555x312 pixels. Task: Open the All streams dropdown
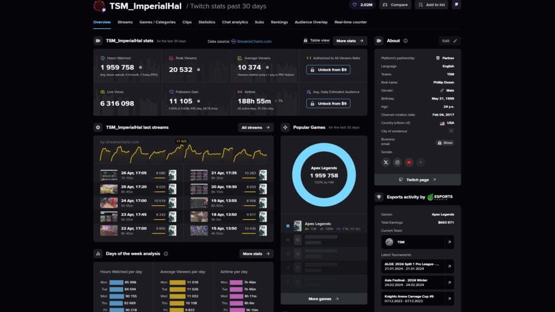(255, 127)
